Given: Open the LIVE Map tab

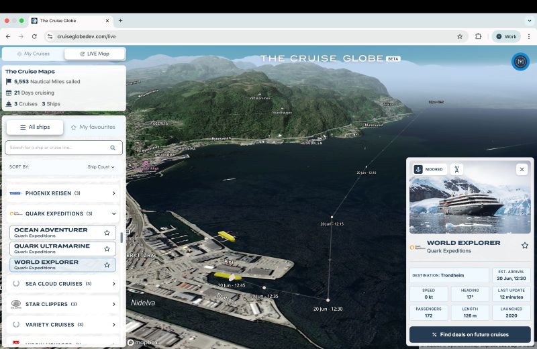Looking at the screenshot, I should [x=95, y=54].
